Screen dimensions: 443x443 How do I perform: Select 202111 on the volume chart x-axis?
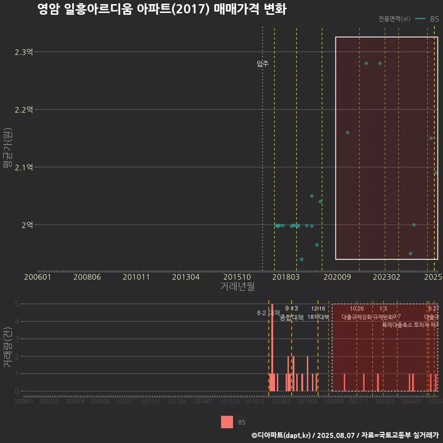point(358,401)
